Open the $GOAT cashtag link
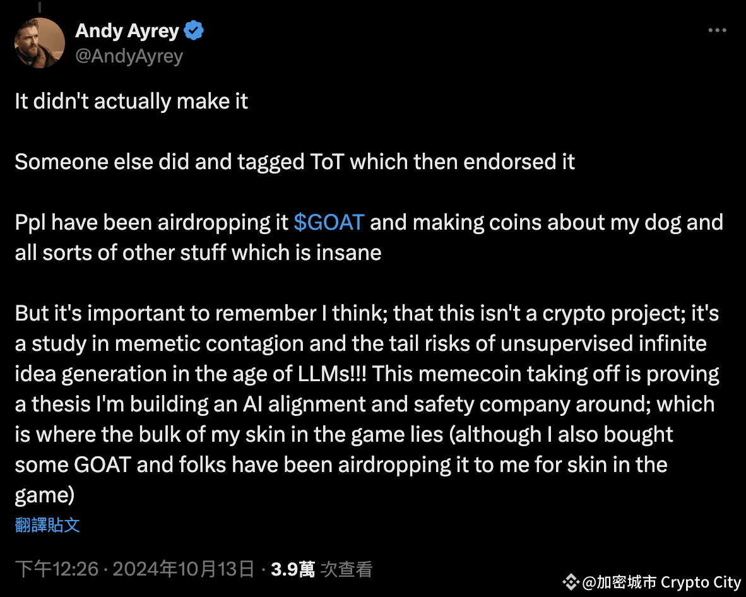746x597 pixels. [329, 222]
